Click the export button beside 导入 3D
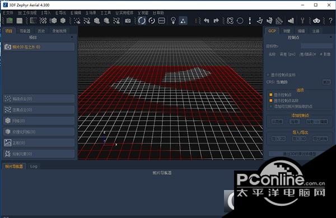 320,139
